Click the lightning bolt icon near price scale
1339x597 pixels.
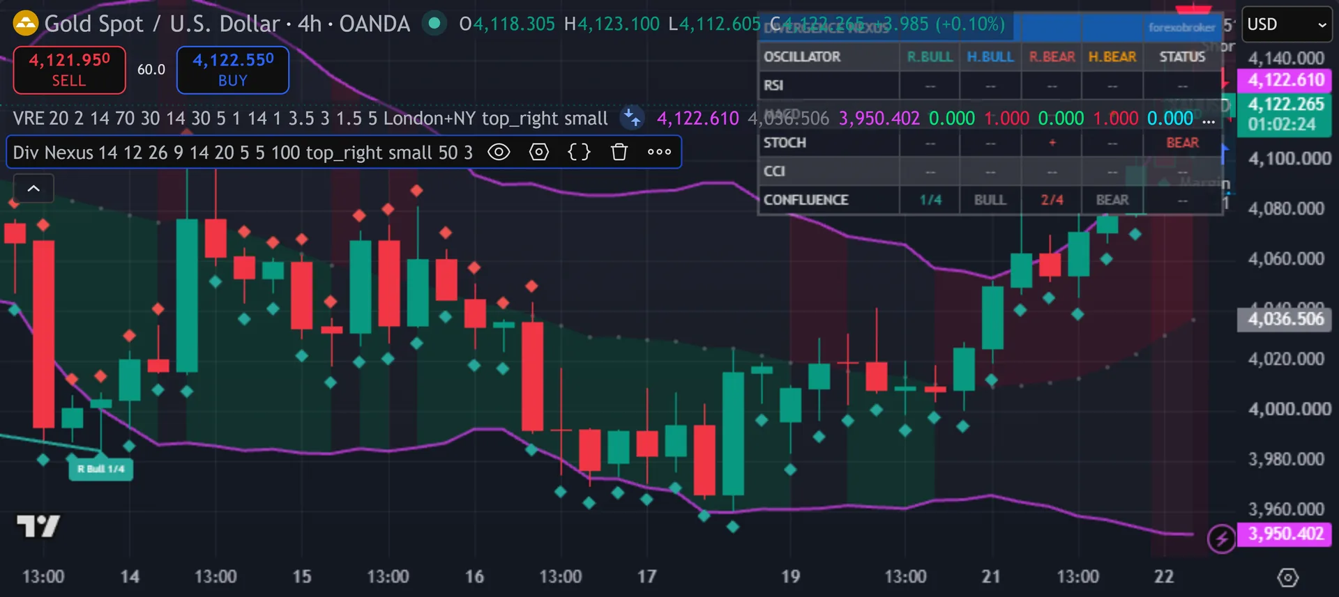coord(1222,538)
